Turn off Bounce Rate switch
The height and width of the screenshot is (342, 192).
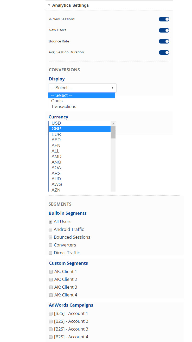pos(164,41)
